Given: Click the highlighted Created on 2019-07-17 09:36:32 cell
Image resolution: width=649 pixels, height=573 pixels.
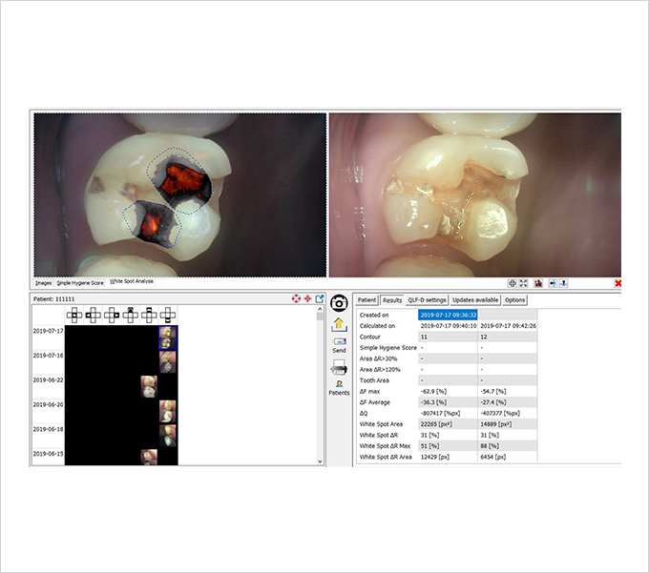Looking at the screenshot, I should tap(448, 315).
